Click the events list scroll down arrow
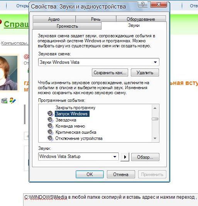198x206 pixels. pos(155,138)
